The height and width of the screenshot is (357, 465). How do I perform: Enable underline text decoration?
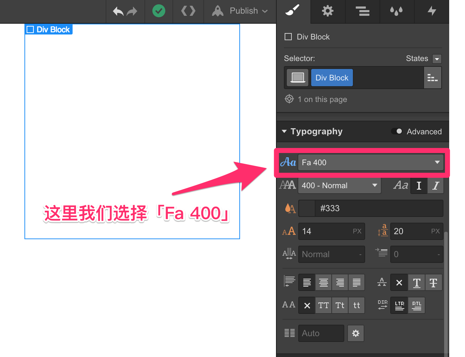pyautogui.click(x=416, y=282)
